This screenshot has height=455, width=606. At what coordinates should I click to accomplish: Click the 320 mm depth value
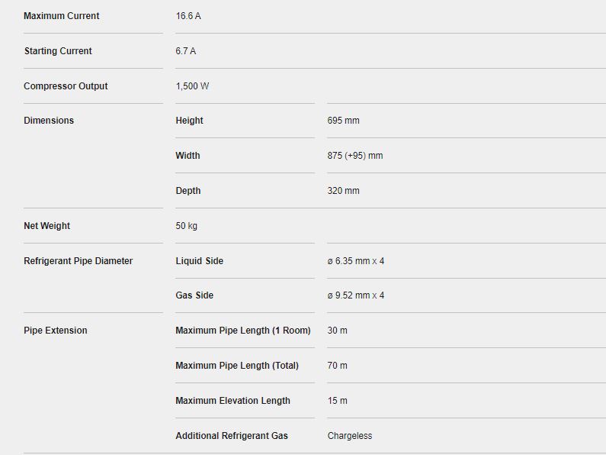343,191
